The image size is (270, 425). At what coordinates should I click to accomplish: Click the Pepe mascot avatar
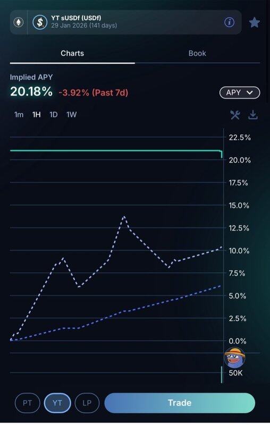click(234, 357)
